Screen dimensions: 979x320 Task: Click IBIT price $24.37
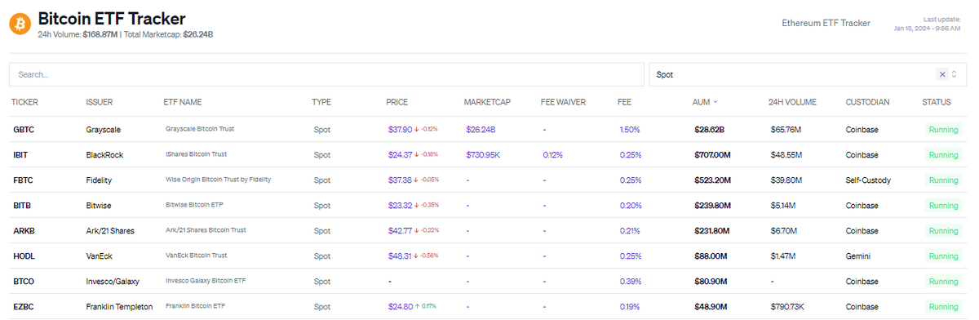click(x=401, y=155)
